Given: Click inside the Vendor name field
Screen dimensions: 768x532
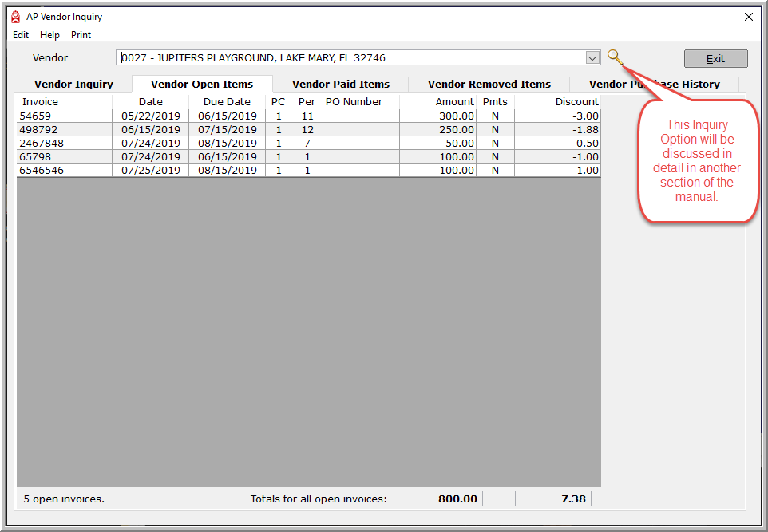Looking at the screenshot, I should click(x=351, y=58).
